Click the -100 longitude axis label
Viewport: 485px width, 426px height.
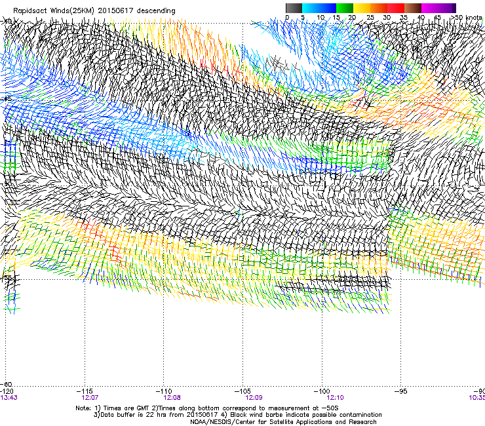tap(322, 391)
